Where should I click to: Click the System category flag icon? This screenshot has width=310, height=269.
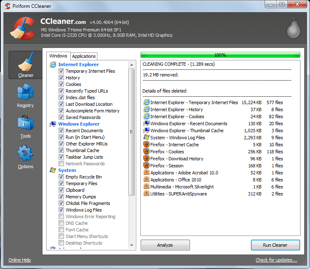pos(53,170)
